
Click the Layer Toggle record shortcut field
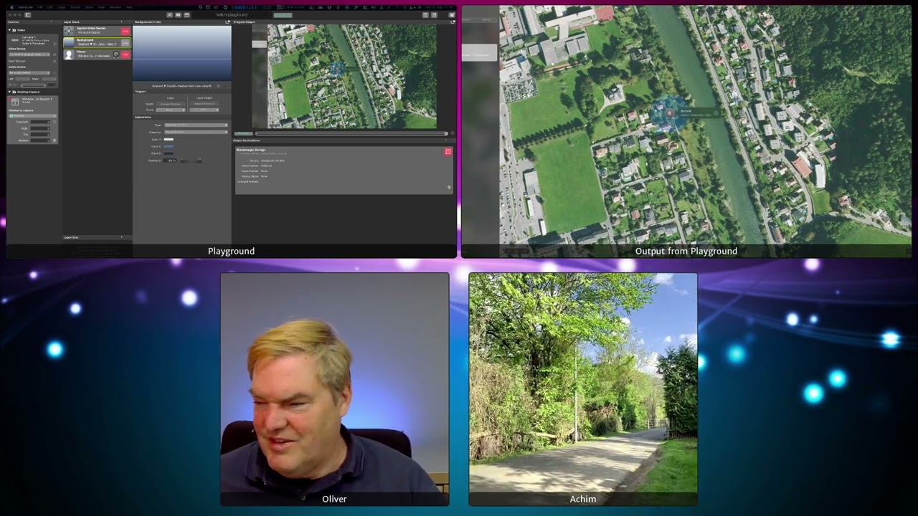tap(170, 104)
